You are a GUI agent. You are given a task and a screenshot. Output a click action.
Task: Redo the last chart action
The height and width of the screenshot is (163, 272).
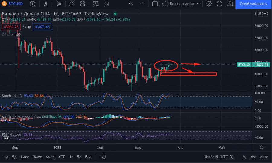[141, 4]
